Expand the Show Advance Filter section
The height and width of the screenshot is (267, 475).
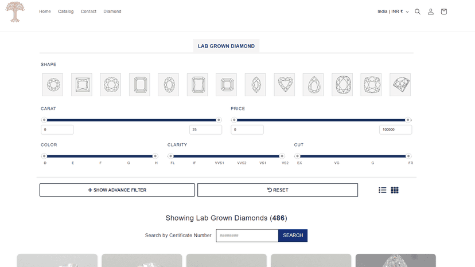117,190
